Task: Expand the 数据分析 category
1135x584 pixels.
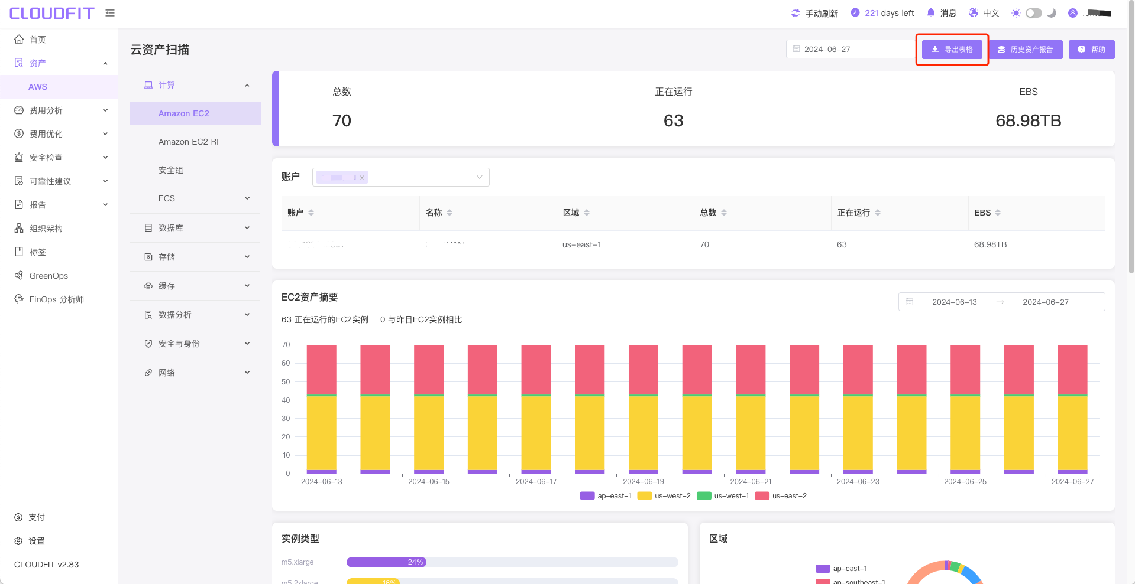Action: pos(195,315)
